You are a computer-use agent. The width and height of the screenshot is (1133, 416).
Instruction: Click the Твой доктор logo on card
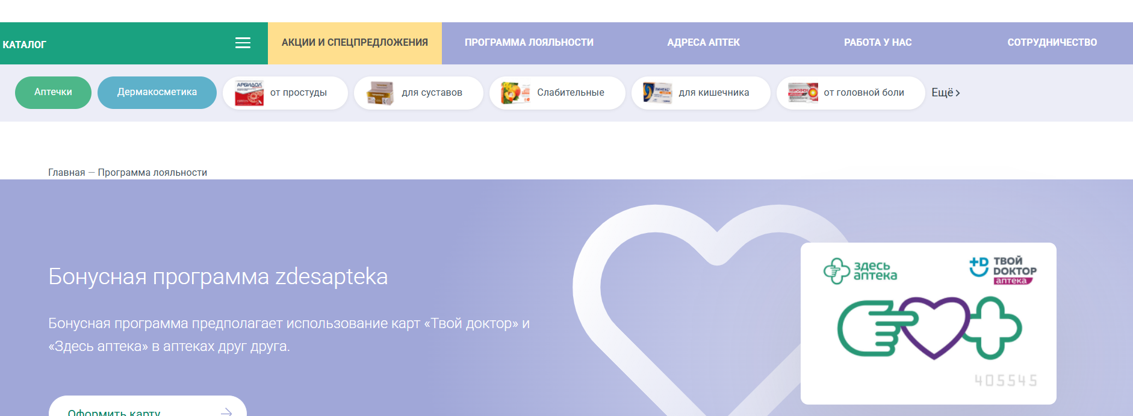1003,270
